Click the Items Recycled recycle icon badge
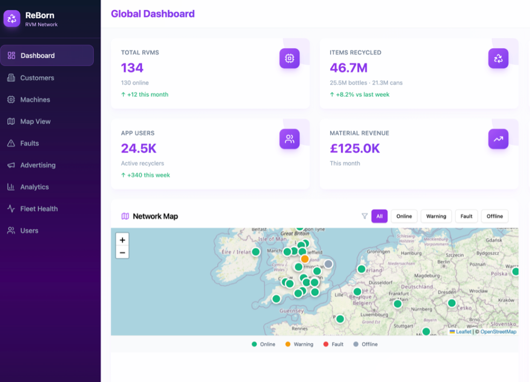Image resolution: width=530 pixels, height=382 pixels. tap(498, 58)
